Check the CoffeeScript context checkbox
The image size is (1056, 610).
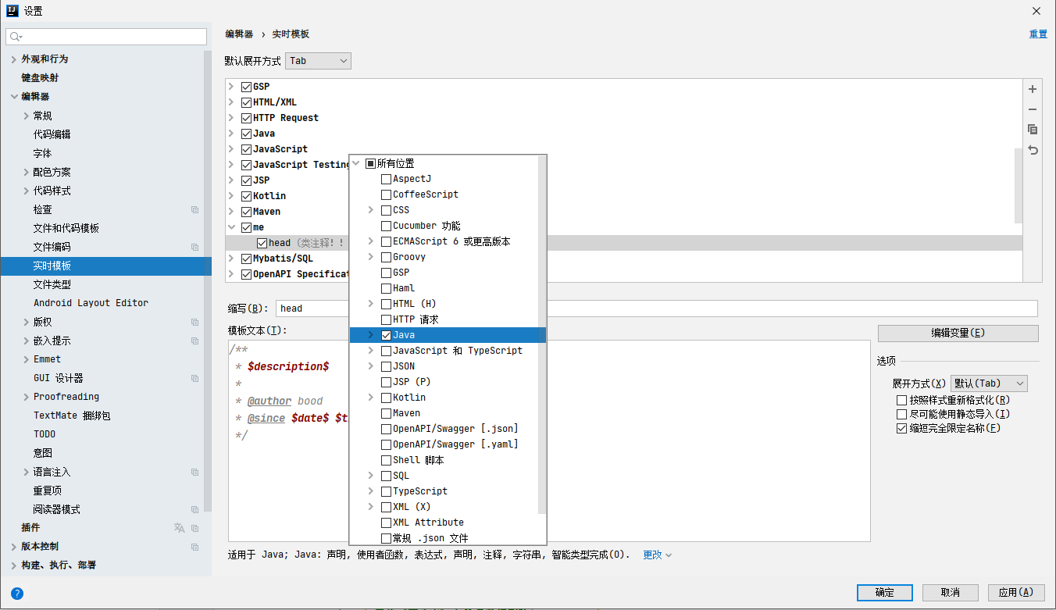click(x=386, y=194)
